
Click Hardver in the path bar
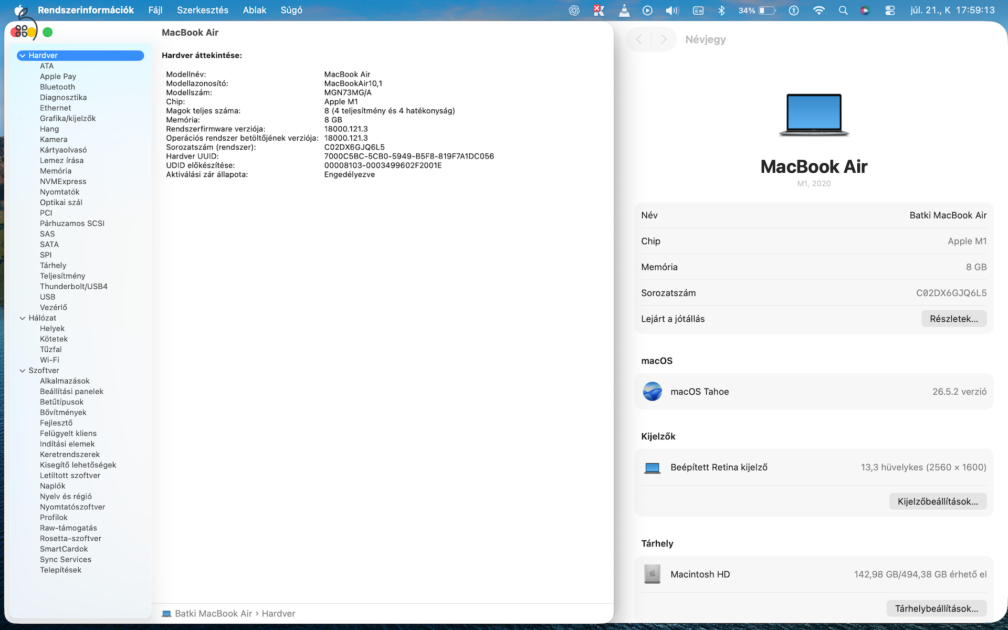click(x=278, y=614)
